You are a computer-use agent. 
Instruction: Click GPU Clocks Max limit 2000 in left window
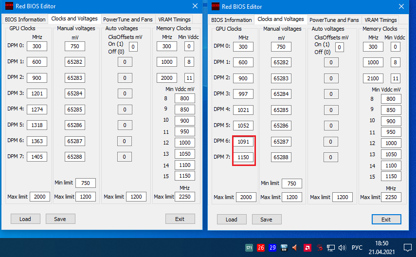coord(40,197)
